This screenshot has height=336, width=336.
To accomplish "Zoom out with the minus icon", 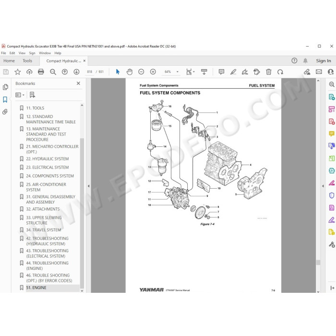I will [141, 72].
